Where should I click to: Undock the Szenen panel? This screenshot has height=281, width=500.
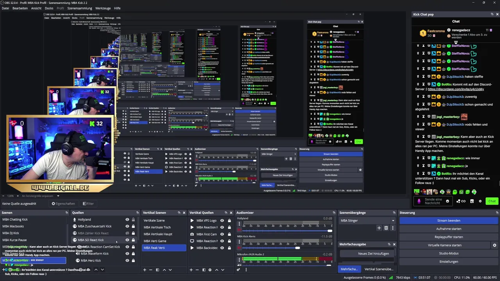(x=67, y=213)
